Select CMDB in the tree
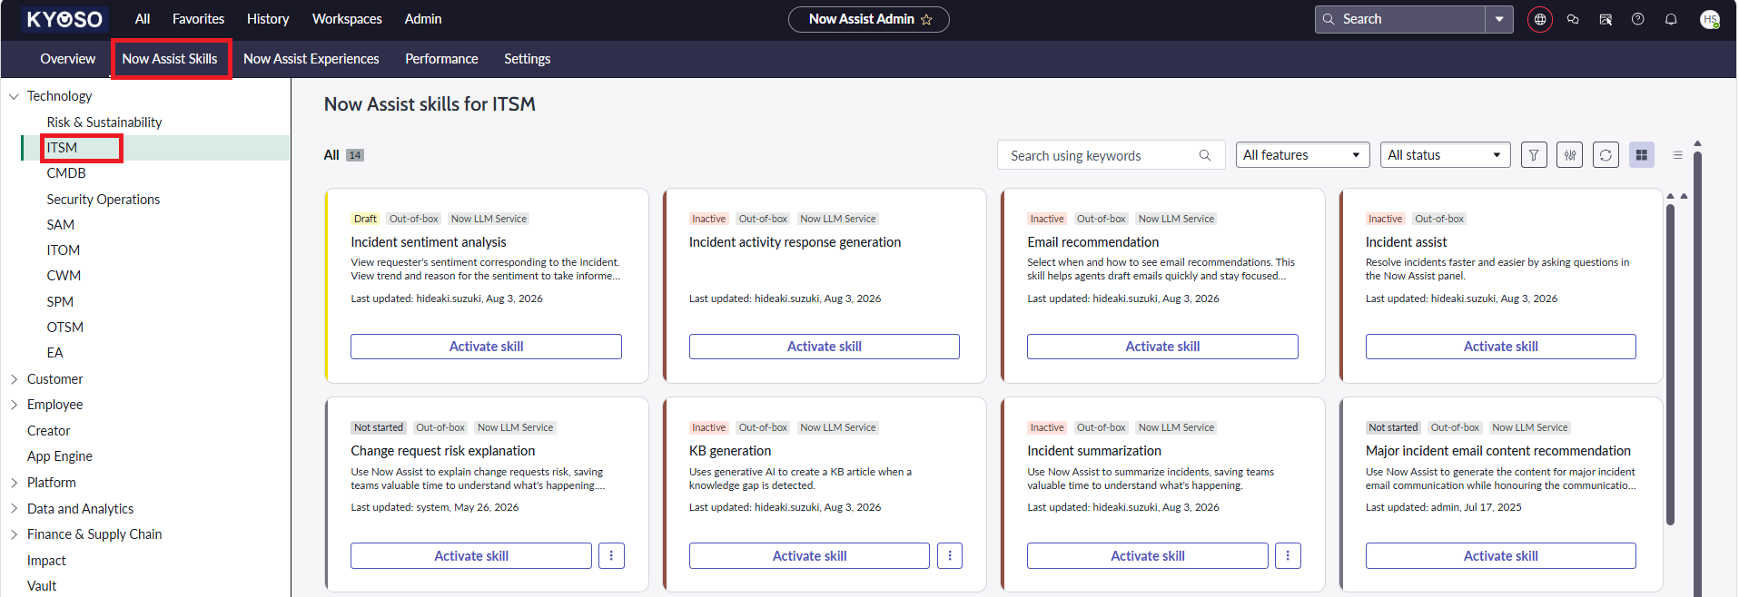The width and height of the screenshot is (1739, 597). point(66,173)
